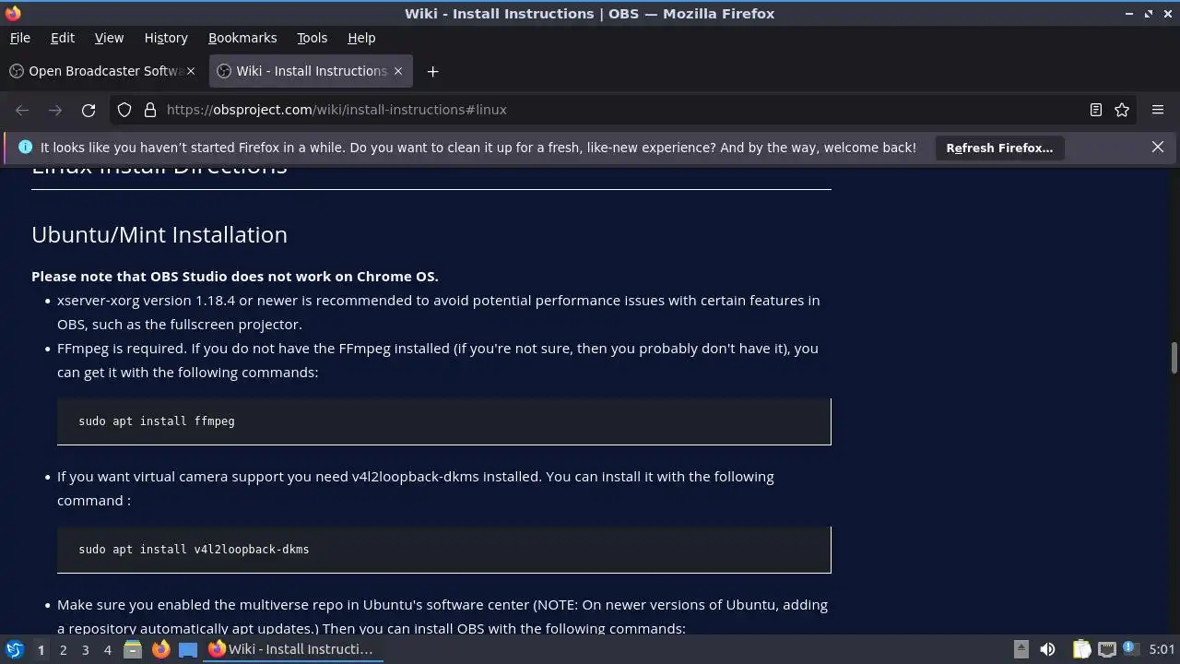Click the removable media eject tray icon
The height and width of the screenshot is (664, 1180).
[1021, 649]
